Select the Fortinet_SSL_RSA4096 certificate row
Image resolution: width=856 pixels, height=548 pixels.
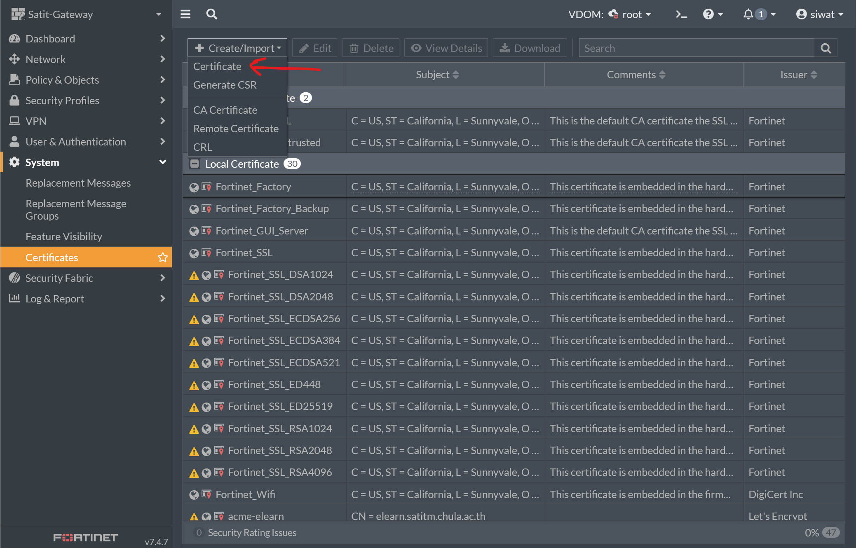(x=514, y=473)
